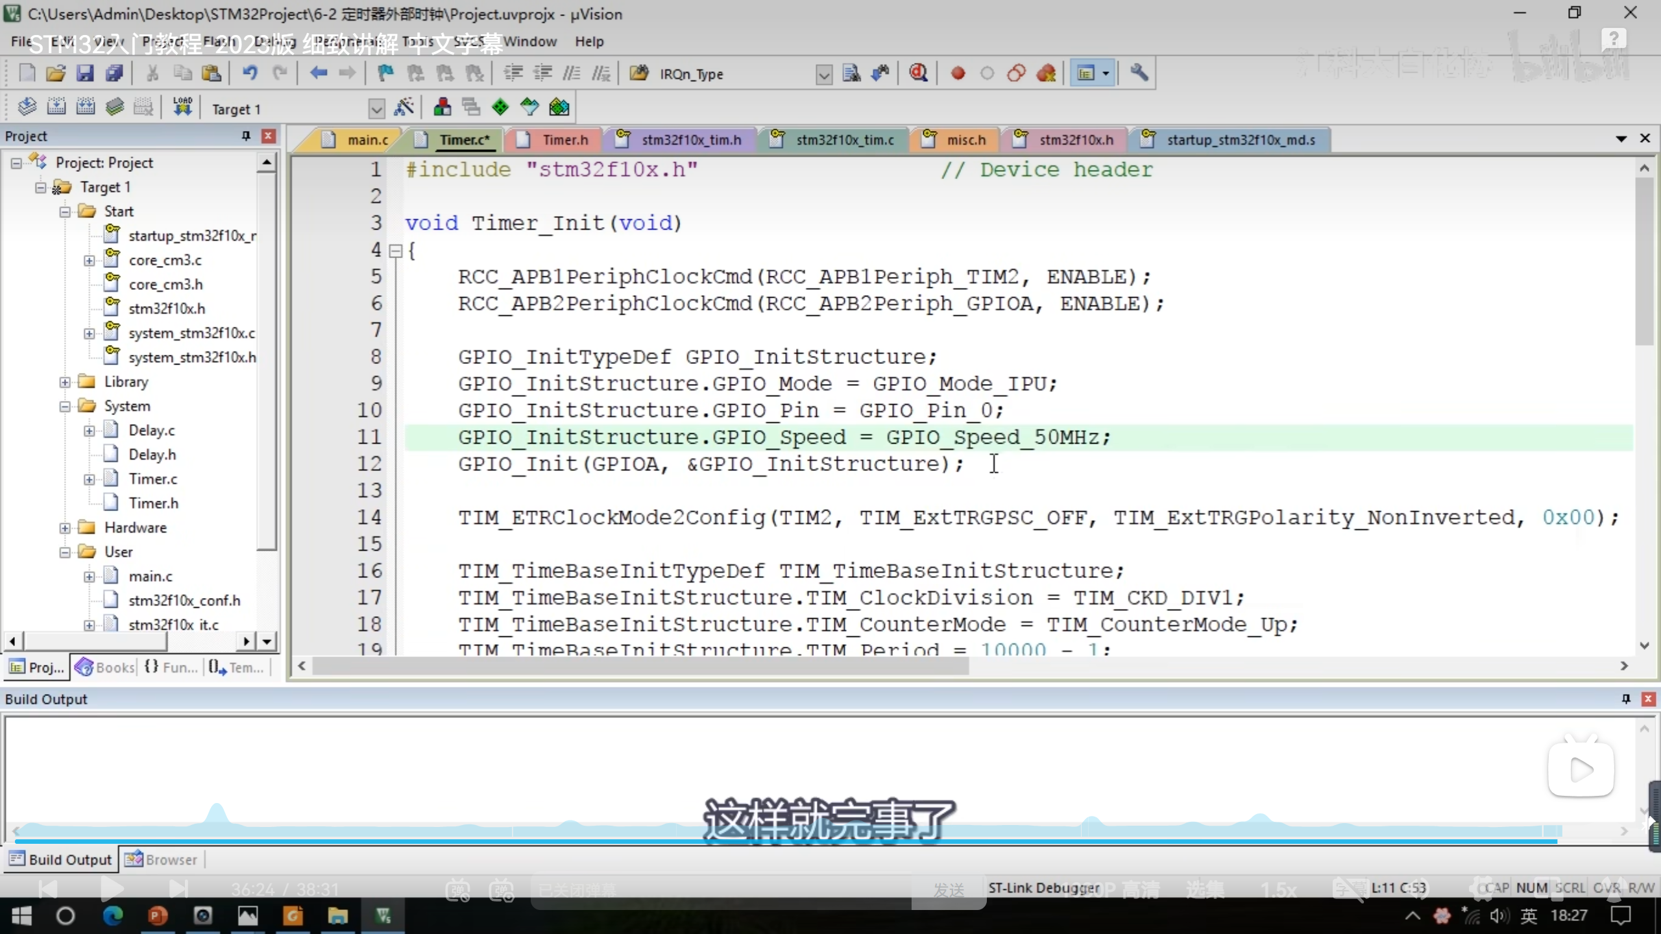Click the Undo toolbar icon

[x=250, y=73]
